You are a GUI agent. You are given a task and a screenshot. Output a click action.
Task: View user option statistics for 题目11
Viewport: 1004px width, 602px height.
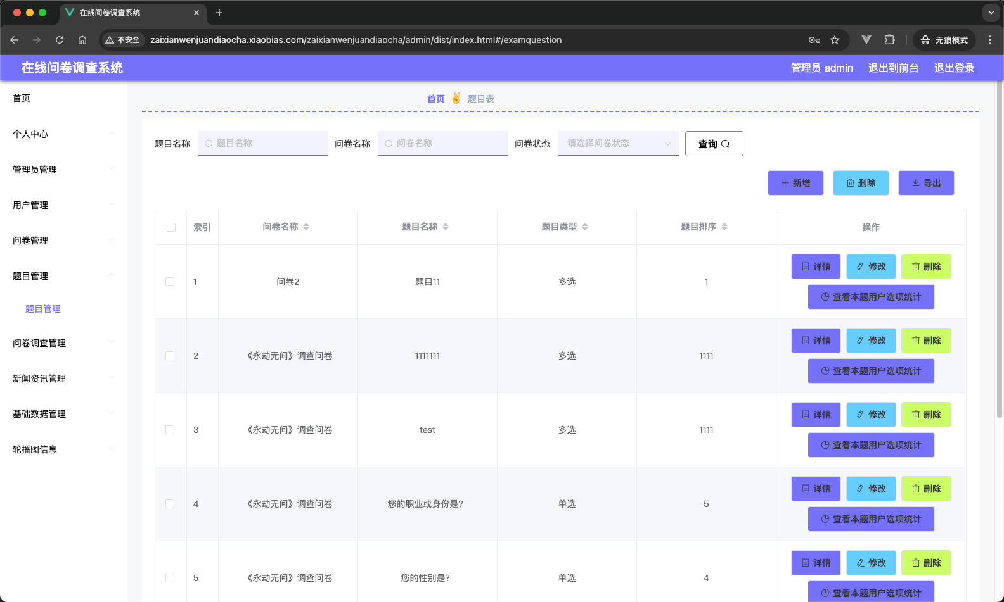871,297
